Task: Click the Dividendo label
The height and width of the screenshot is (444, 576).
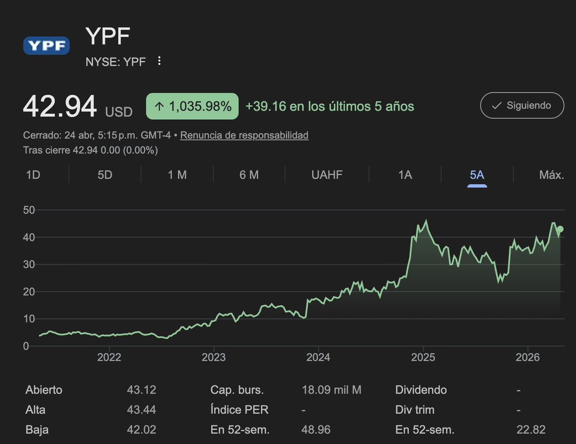Action: coord(421,390)
